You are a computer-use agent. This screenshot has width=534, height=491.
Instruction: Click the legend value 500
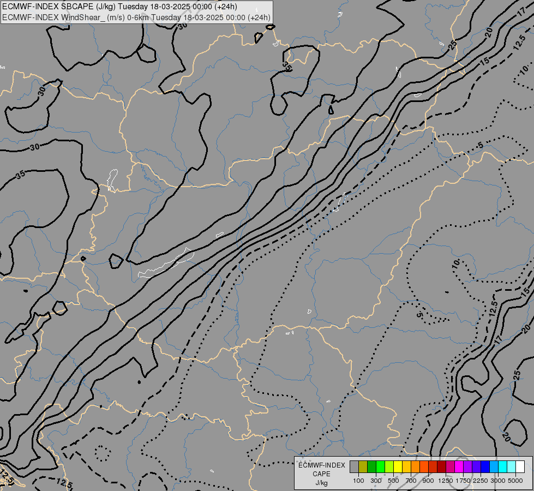pyautogui.click(x=393, y=481)
